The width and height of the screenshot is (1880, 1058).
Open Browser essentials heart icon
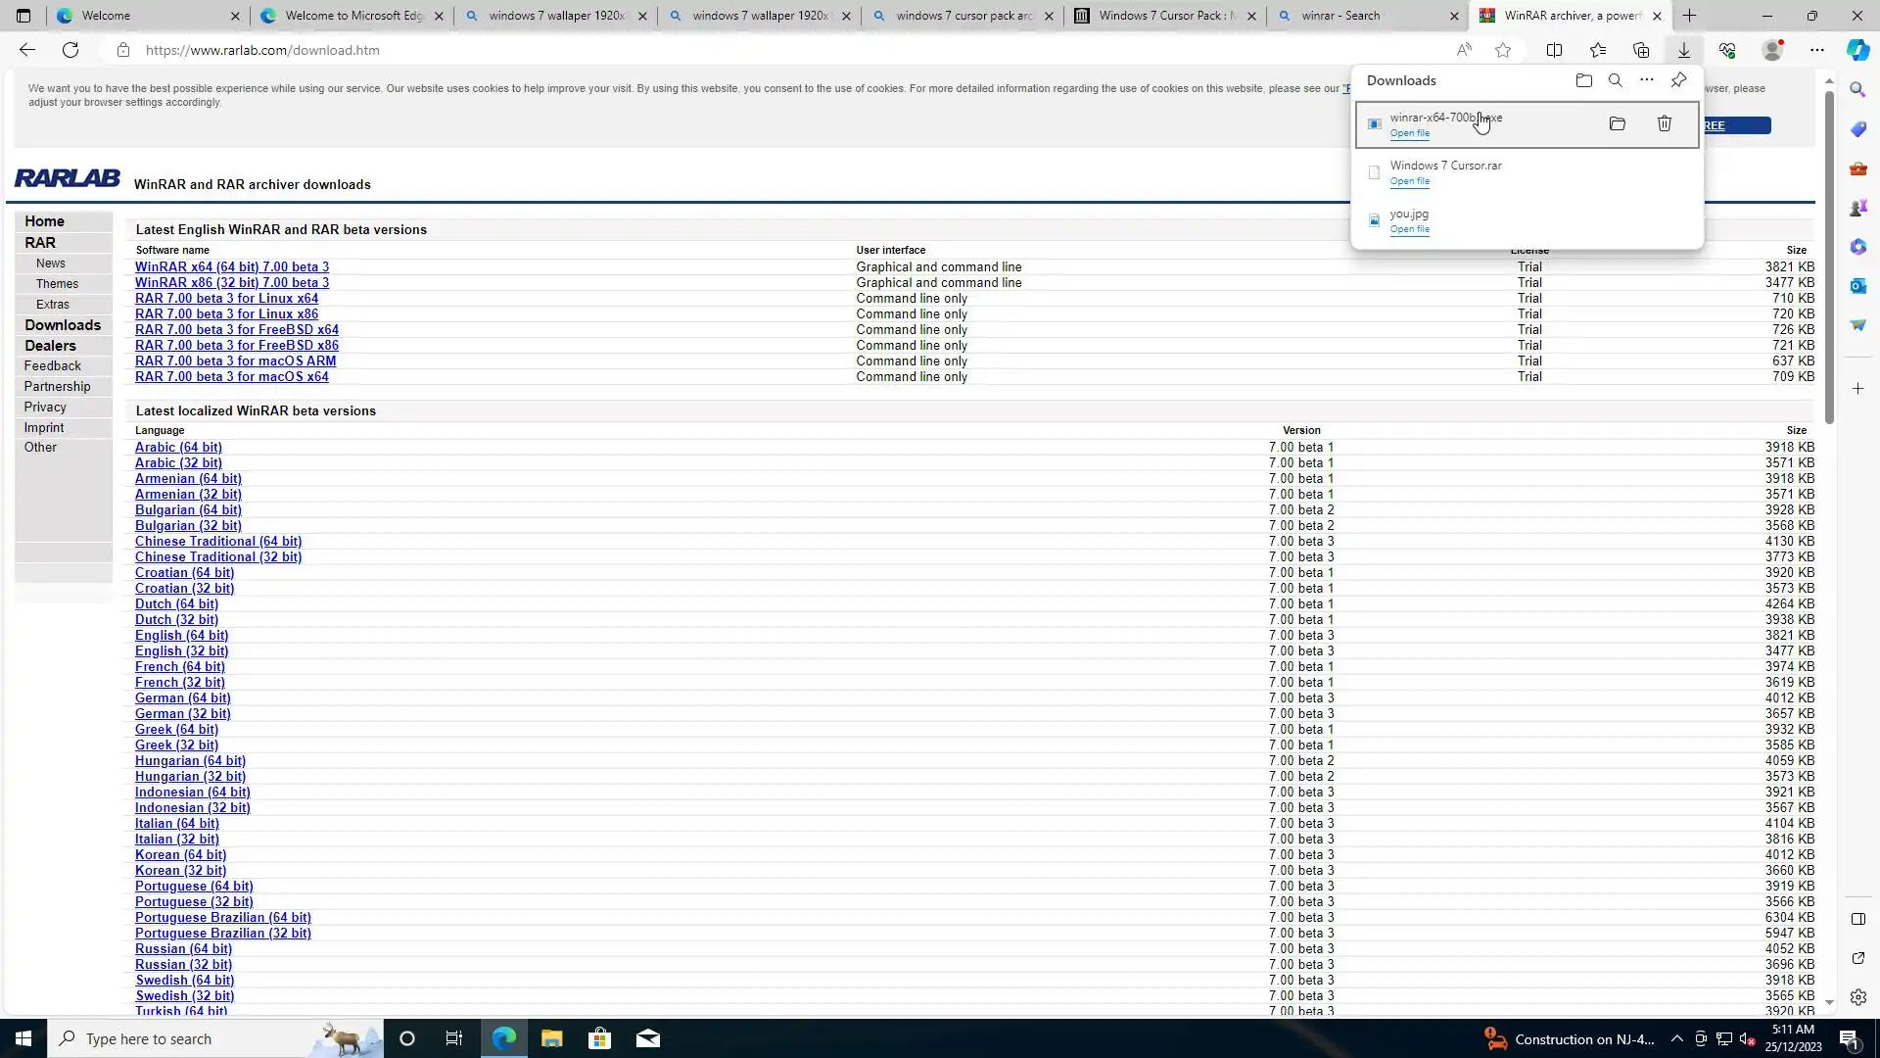[x=1727, y=50]
